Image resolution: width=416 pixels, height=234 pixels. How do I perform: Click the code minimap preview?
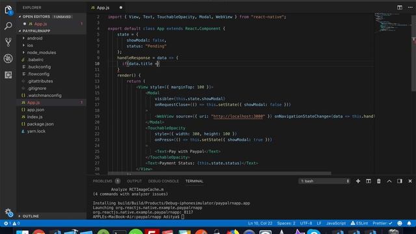point(393,23)
